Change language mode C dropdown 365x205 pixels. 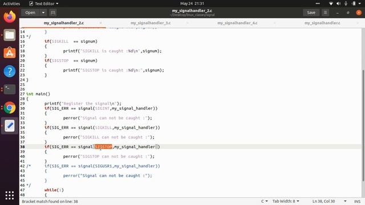(x=264, y=201)
